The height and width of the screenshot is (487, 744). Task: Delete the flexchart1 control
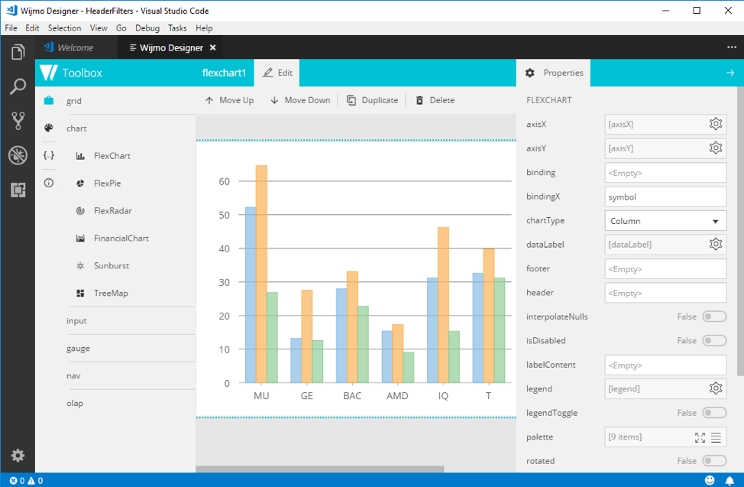435,100
